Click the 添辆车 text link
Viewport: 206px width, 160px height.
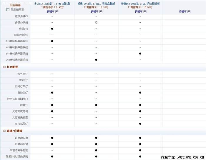(183, 12)
